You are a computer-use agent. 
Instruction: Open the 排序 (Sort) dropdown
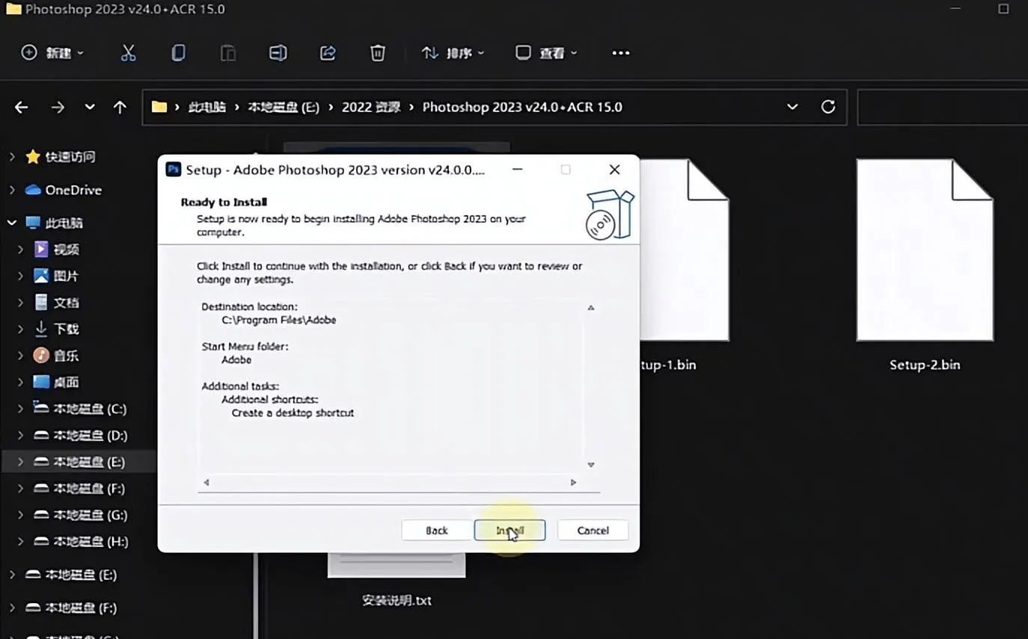pyautogui.click(x=453, y=53)
